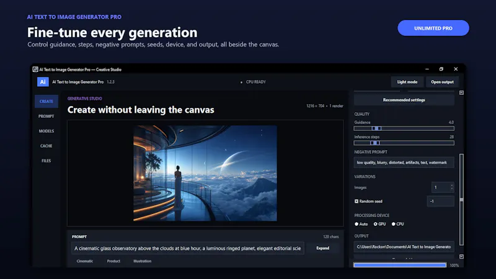Choose the Product preset
The image size is (496, 279).
[113, 261]
